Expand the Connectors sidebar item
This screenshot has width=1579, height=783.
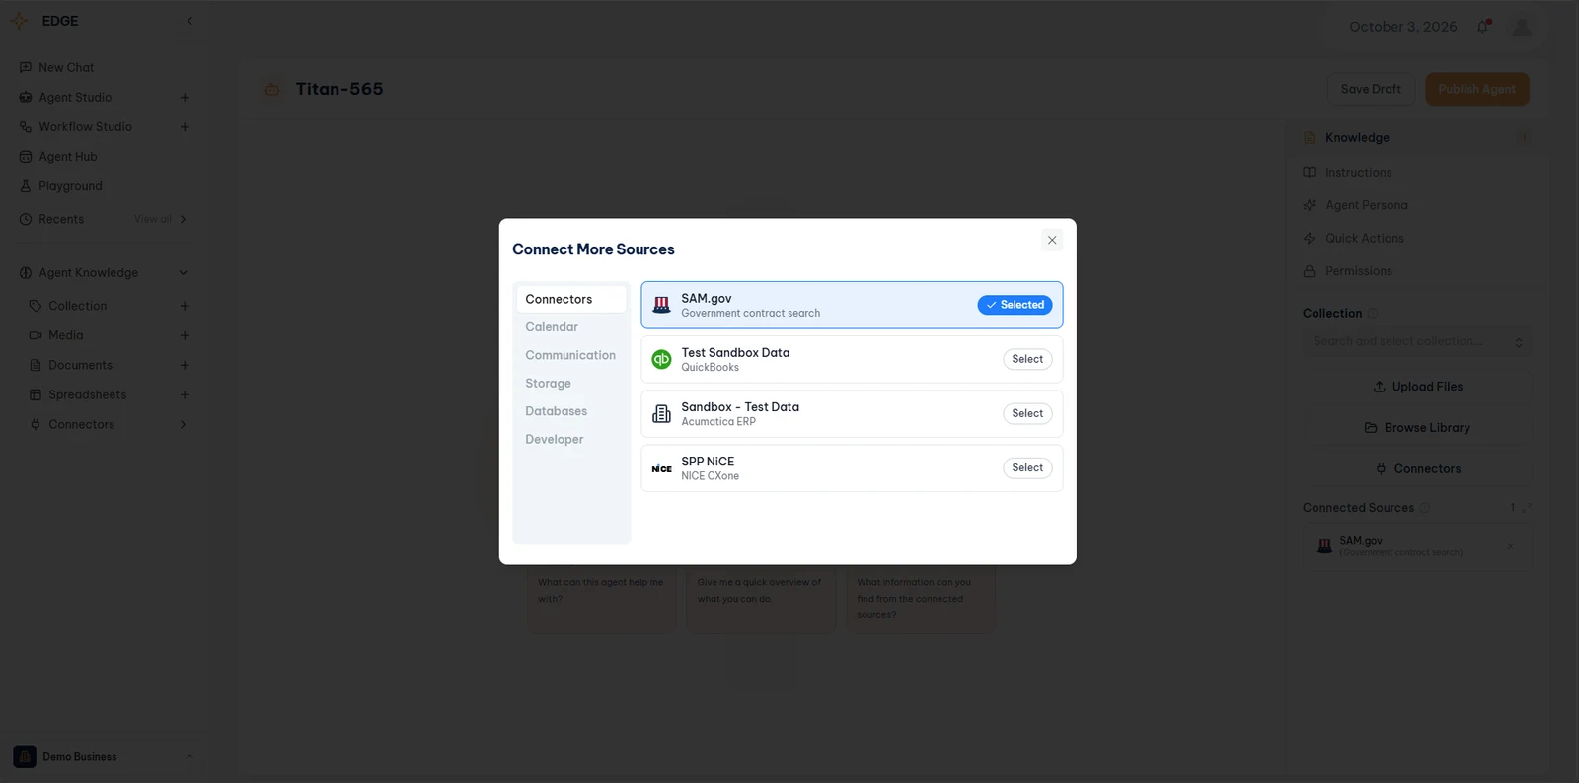(183, 424)
